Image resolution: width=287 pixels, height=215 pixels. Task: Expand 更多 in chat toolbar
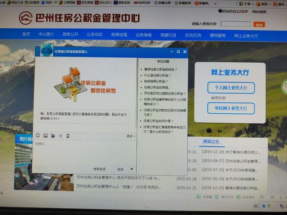[131, 136]
